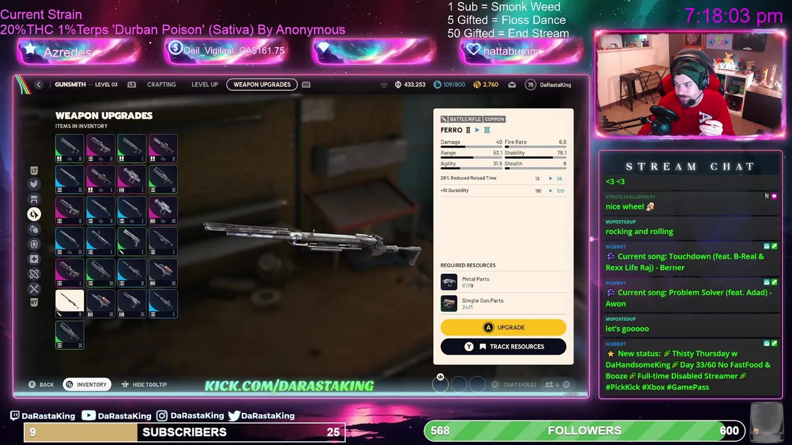
Task: Select the active Gunsmith gear sidebar icon
Action: [x=34, y=214]
